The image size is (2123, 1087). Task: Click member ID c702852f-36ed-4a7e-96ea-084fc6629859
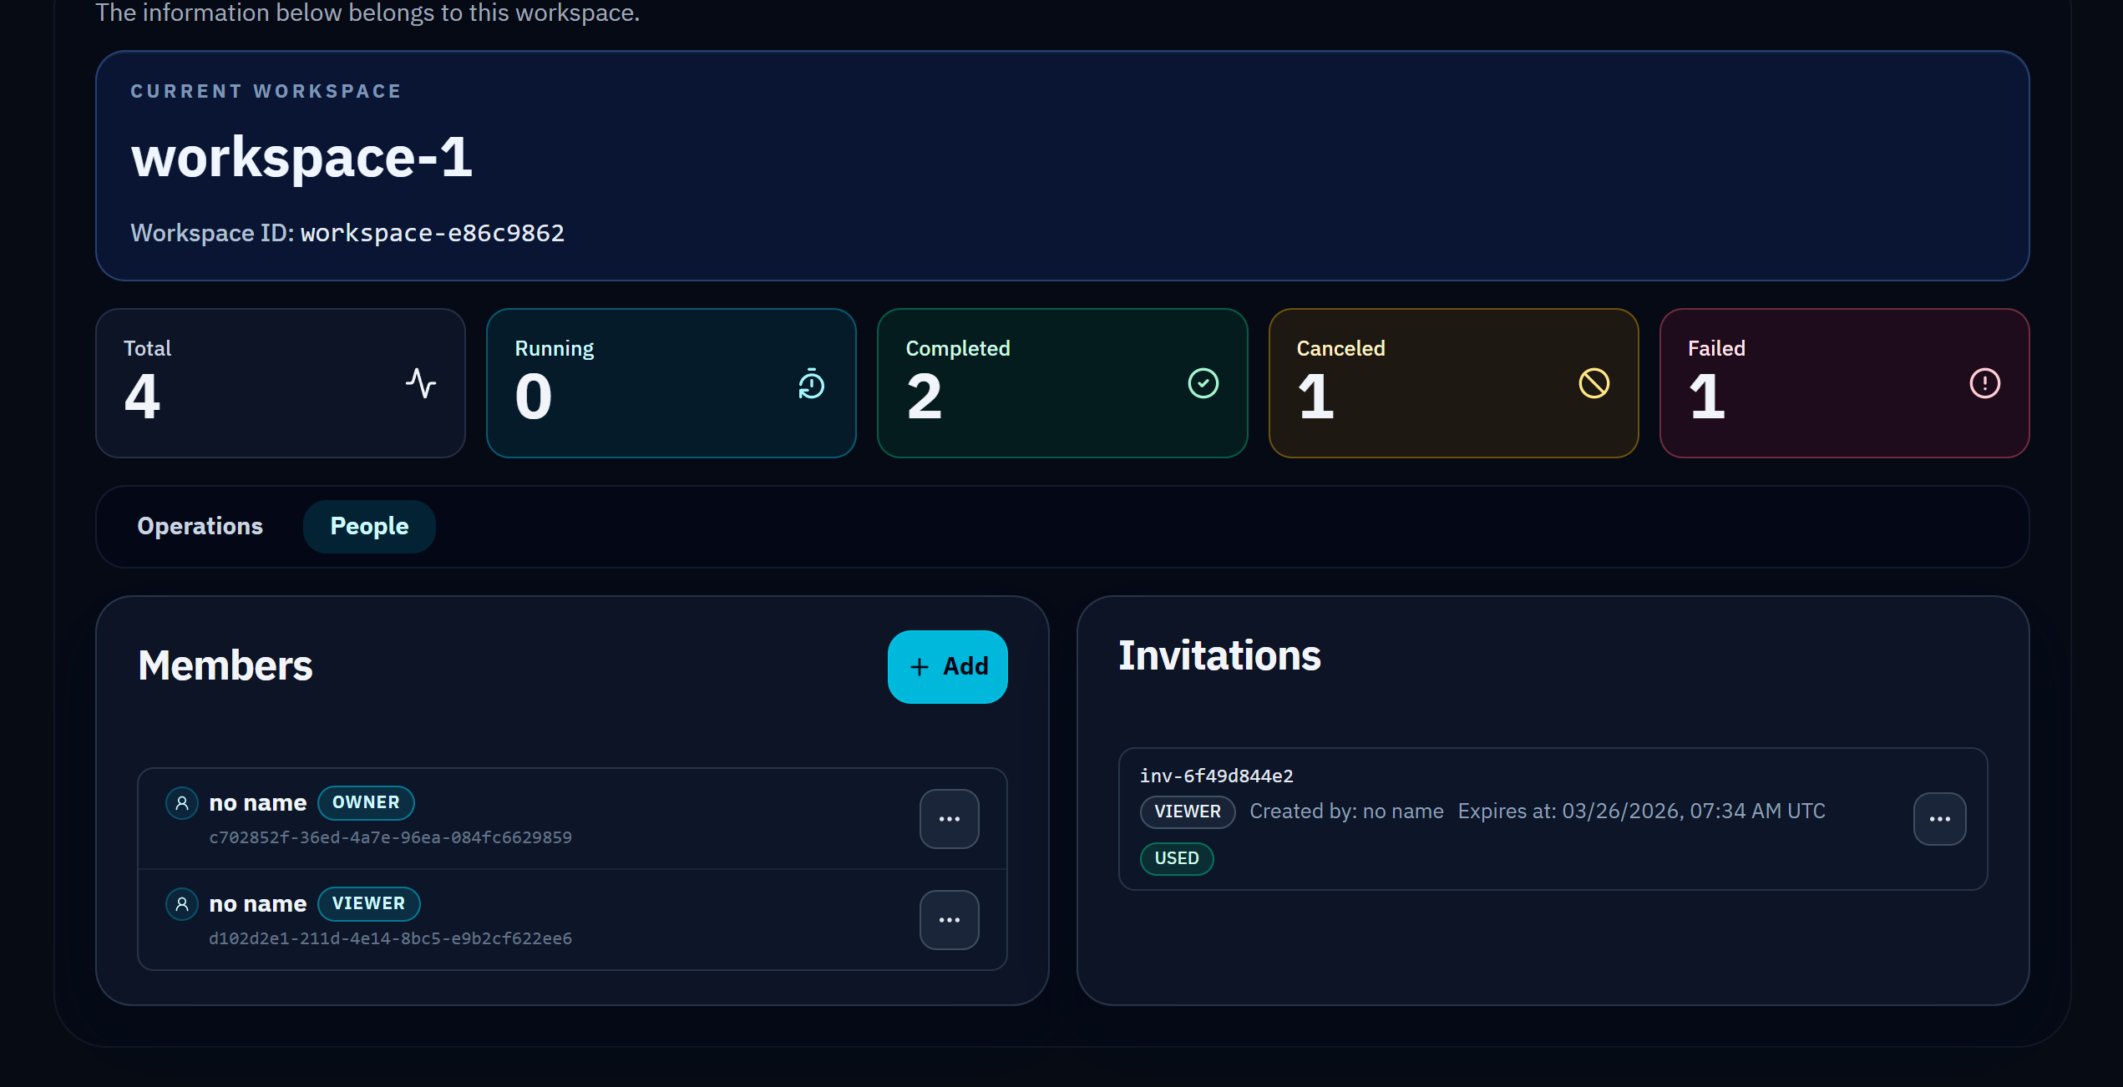tap(390, 837)
